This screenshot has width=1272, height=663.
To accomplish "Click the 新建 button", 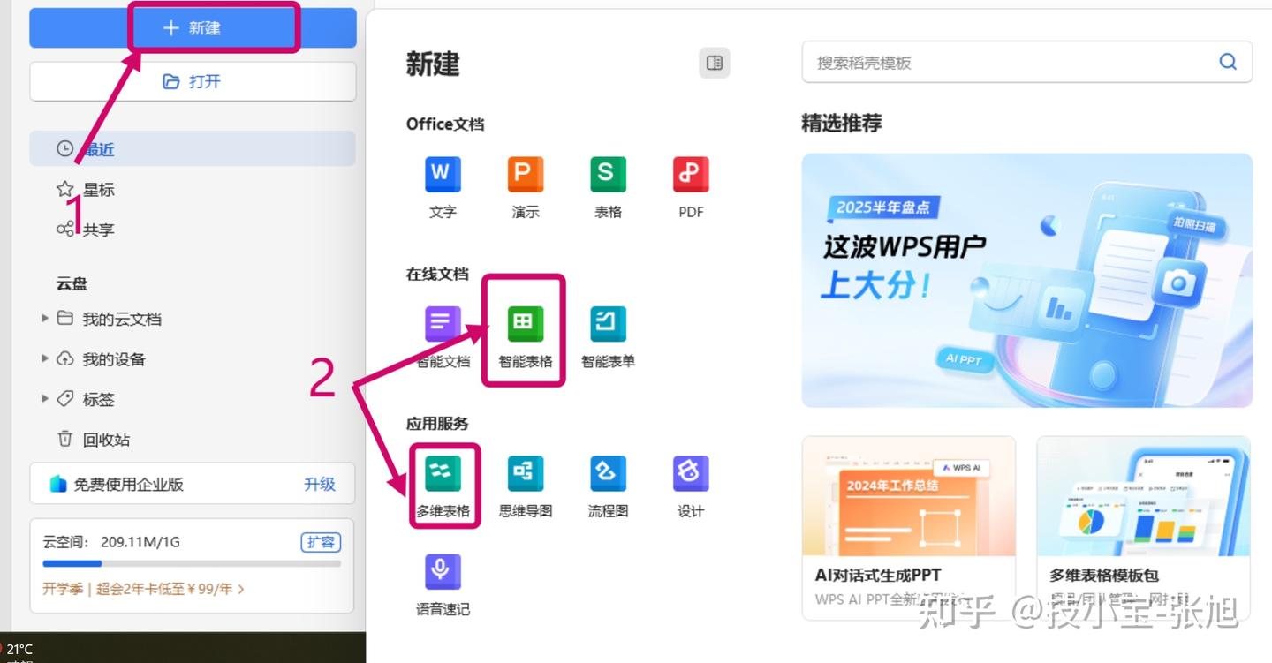I will (x=193, y=28).
